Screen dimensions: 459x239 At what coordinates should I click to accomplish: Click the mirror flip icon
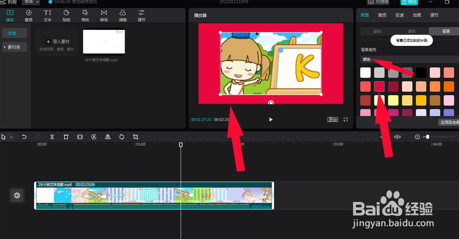(x=108, y=137)
